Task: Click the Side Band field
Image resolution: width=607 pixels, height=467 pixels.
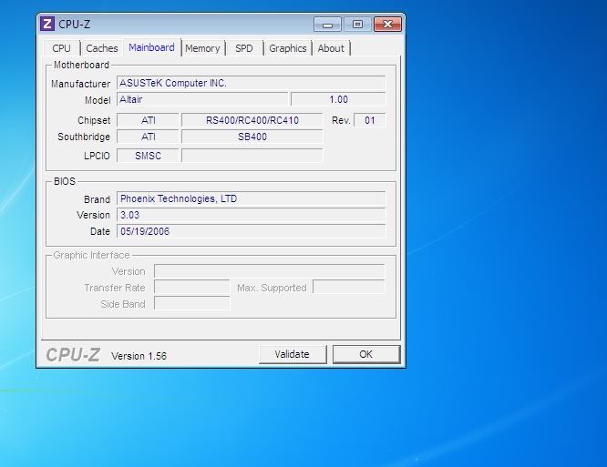Action: pos(192,304)
